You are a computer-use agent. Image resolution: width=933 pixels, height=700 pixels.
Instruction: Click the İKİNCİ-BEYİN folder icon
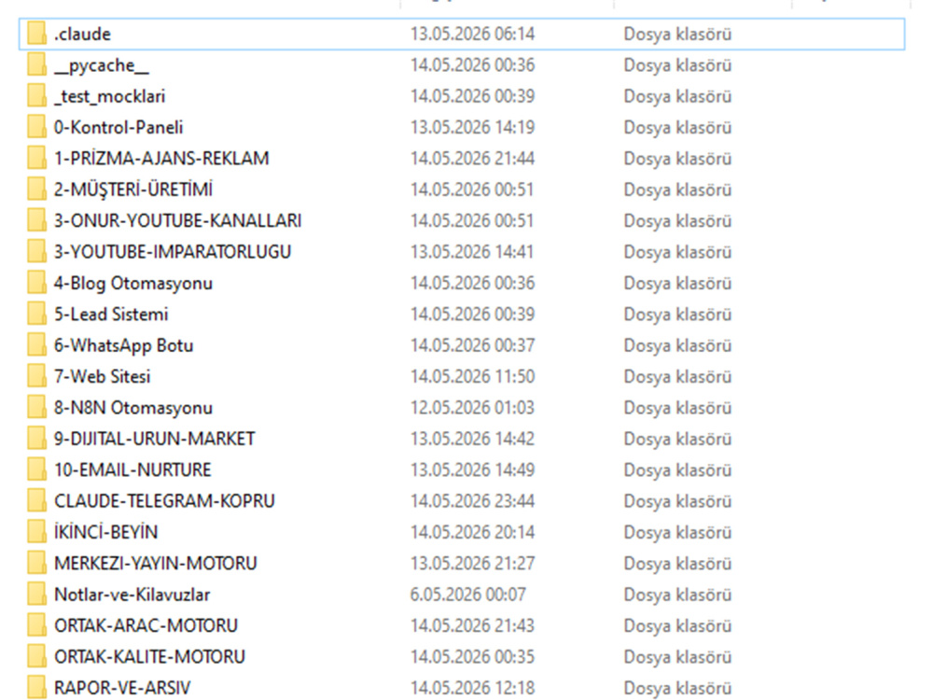36,532
